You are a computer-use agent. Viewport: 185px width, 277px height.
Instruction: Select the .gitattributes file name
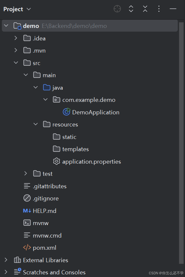click(x=50, y=186)
